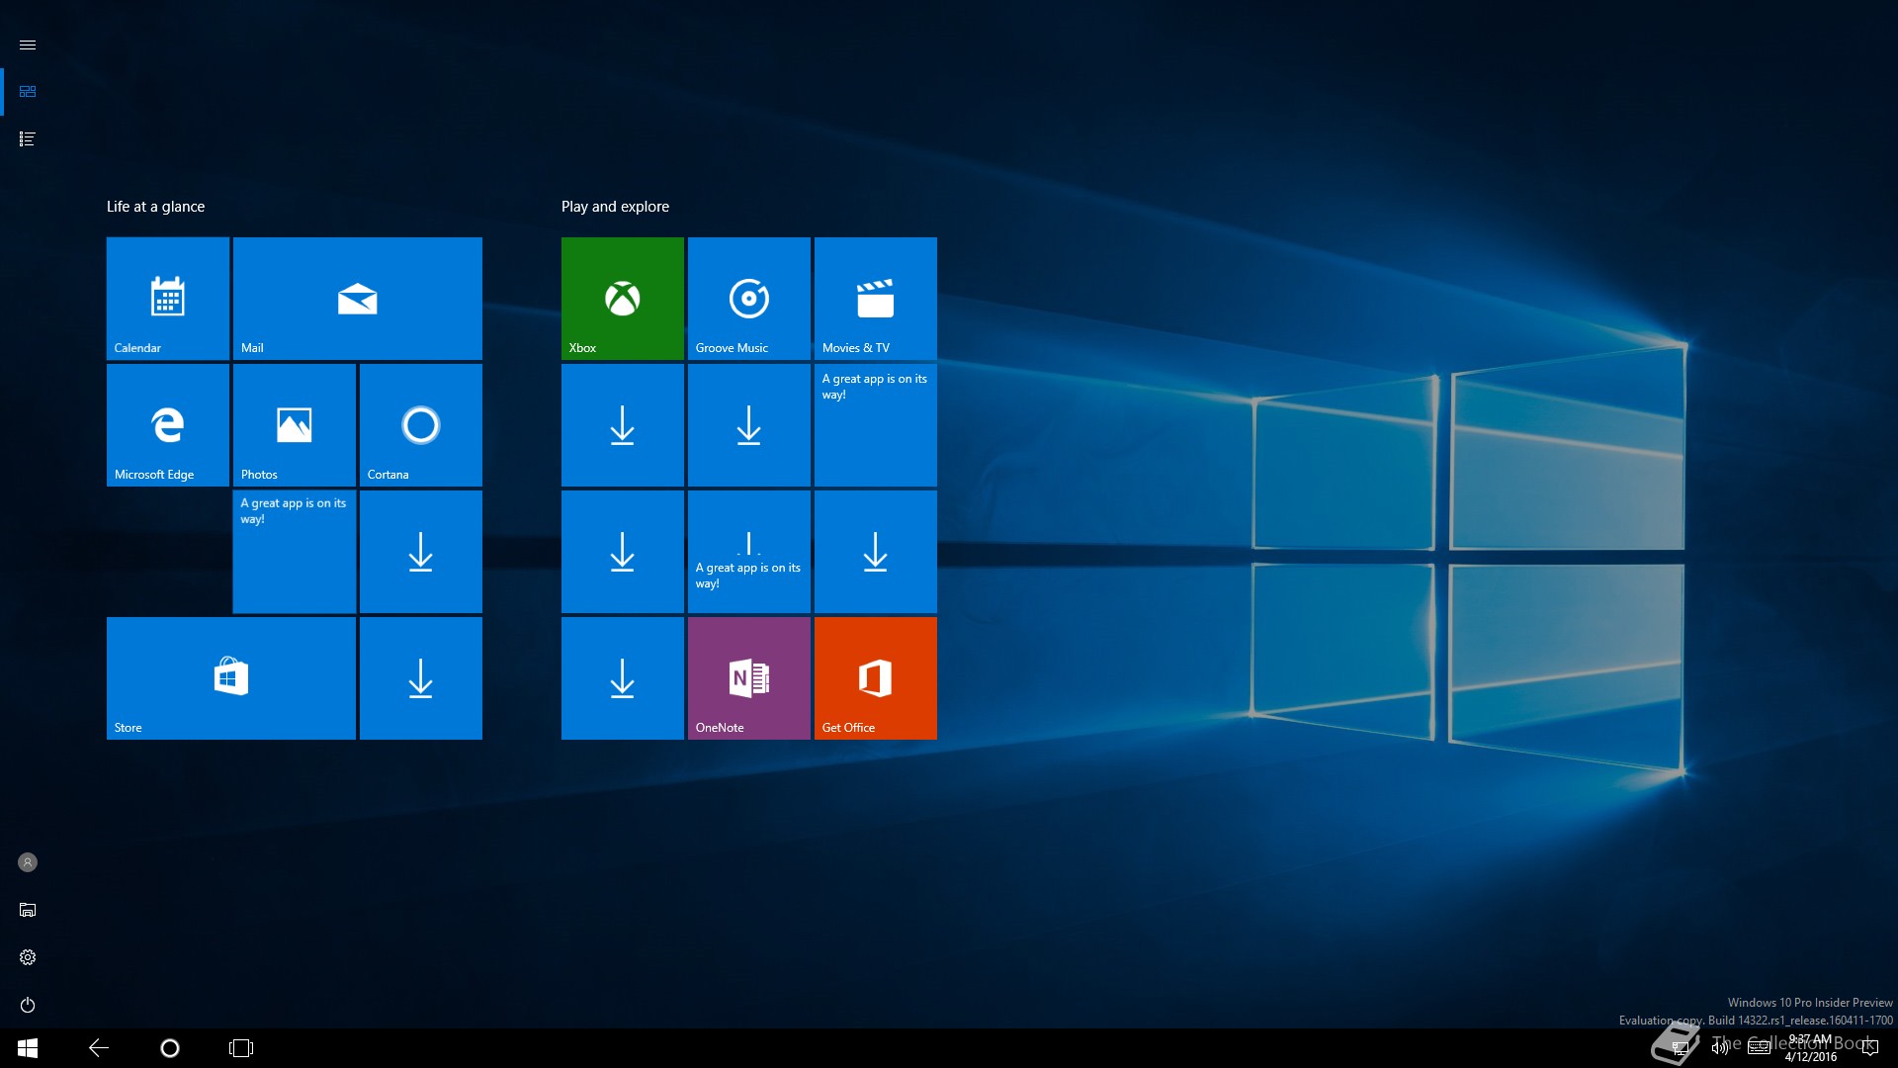
Task: Click the pending tile directly above OneNote
Action: [x=749, y=552]
